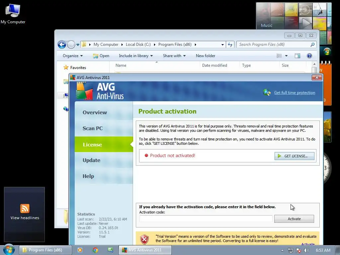The image size is (340, 255).
Task: Open green monitor taskbar icon
Action: tap(111, 250)
